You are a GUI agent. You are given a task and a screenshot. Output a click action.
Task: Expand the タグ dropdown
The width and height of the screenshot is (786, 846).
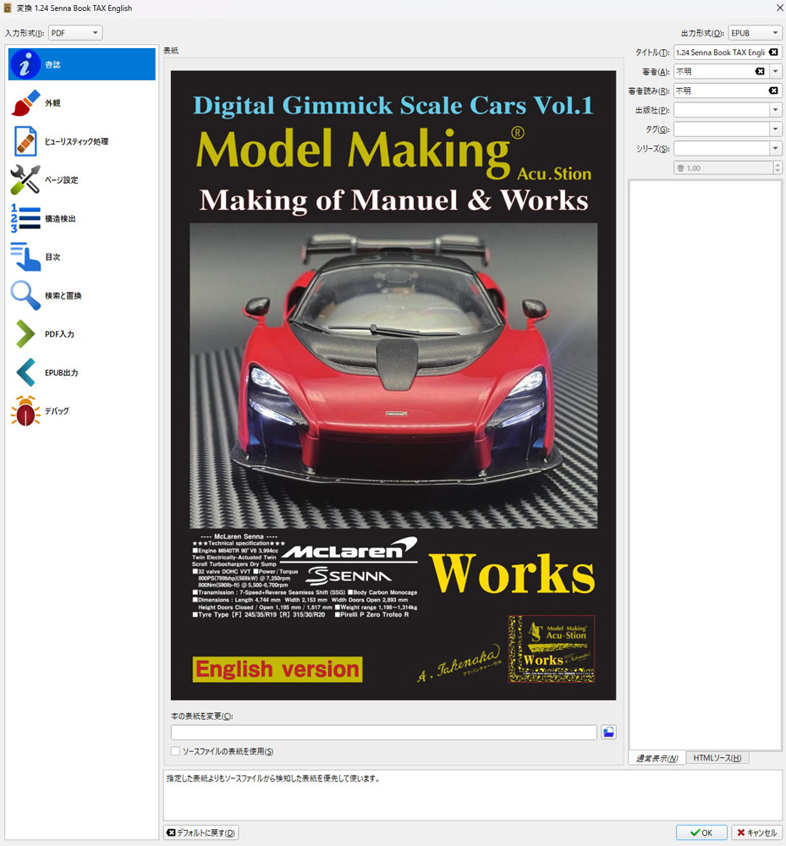[x=776, y=129]
